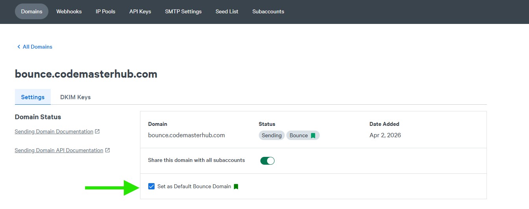Open Sending Domain Documentation link

tap(54, 131)
